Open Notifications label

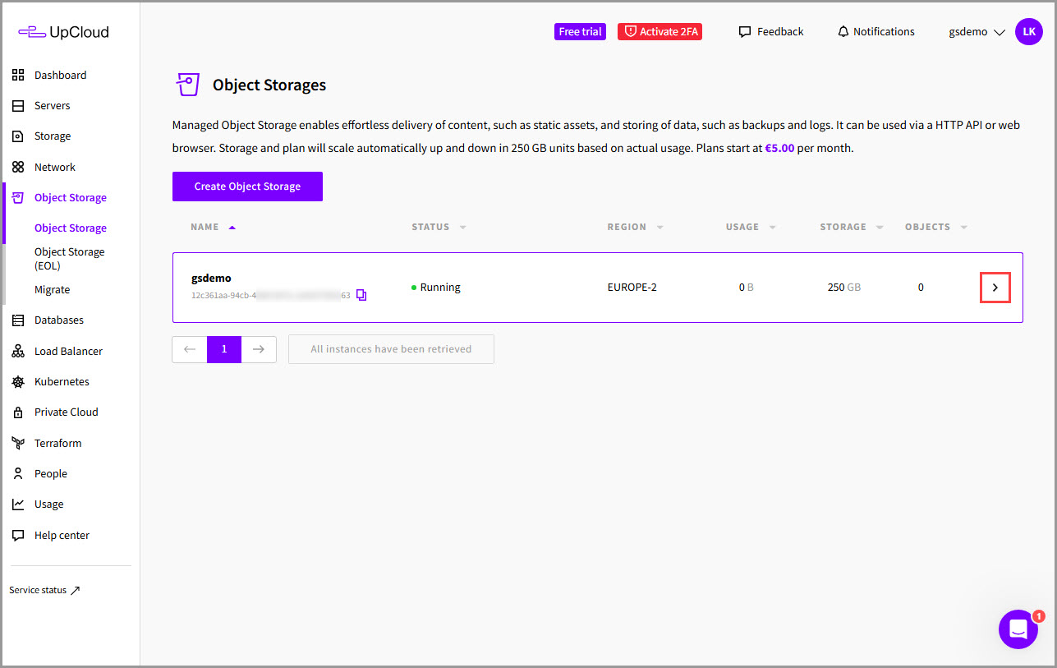(884, 32)
